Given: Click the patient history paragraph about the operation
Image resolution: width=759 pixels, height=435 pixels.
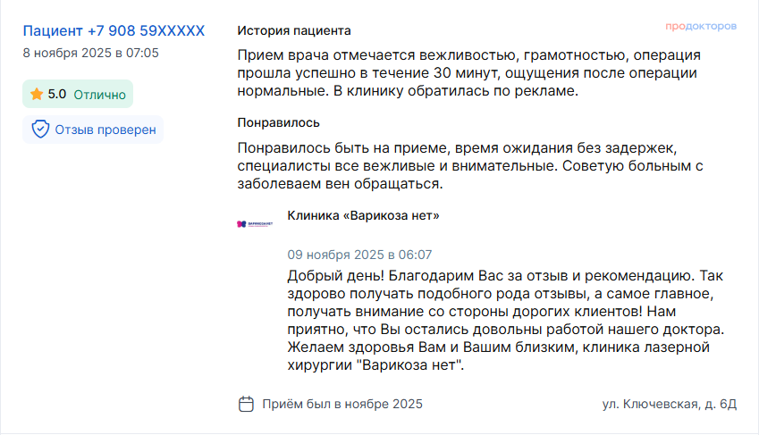Looking at the screenshot, I should coord(467,71).
